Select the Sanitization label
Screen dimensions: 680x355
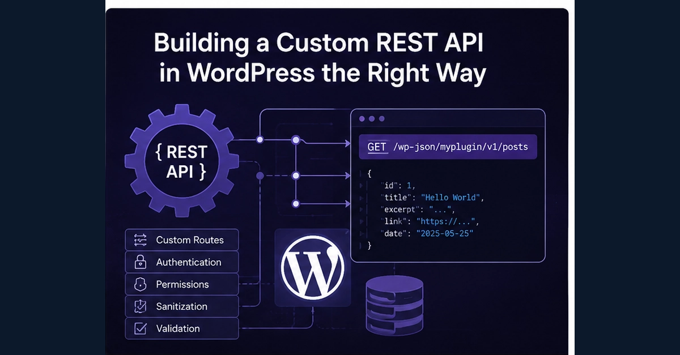[x=182, y=306]
